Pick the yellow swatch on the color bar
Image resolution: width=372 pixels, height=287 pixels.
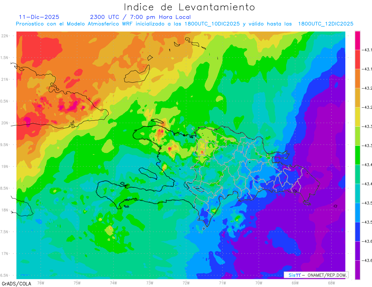357,117
